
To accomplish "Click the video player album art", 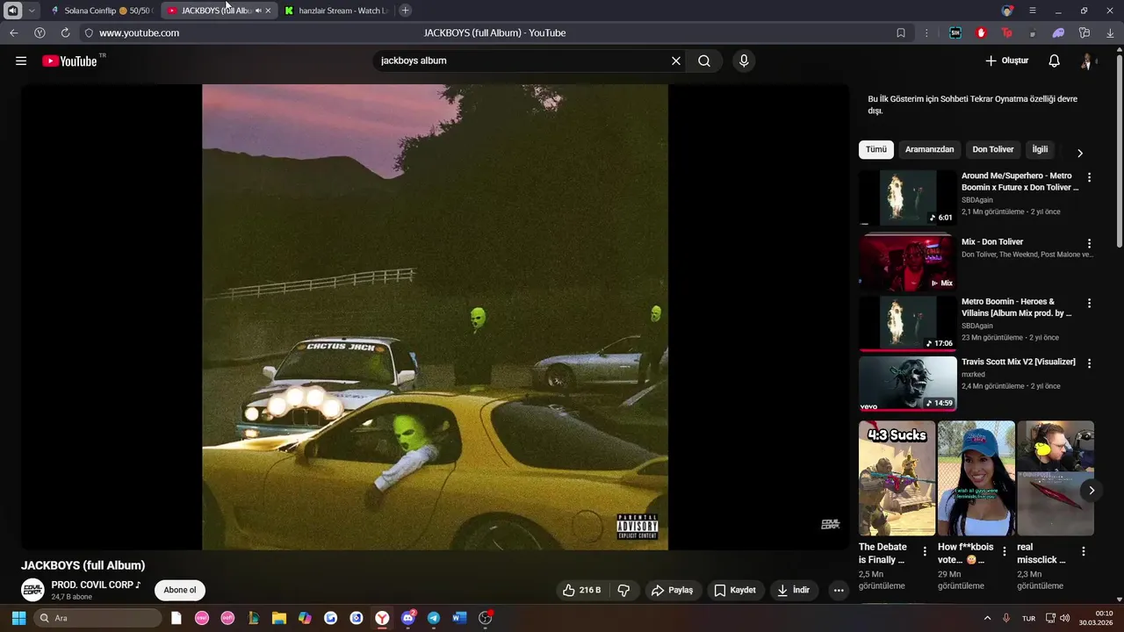I will pyautogui.click(x=435, y=317).
